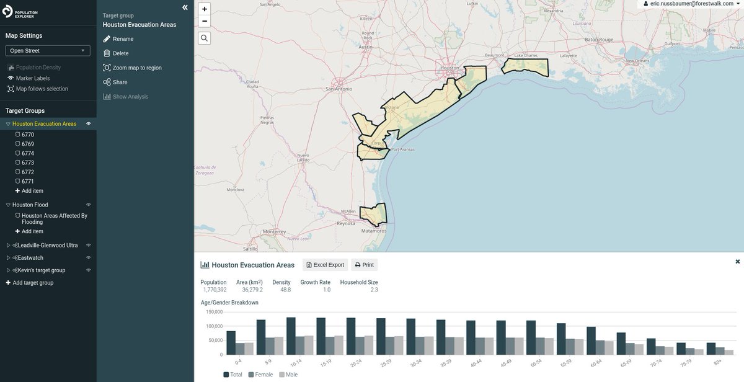744x382 pixels.
Task: Click polygon icon beside item 6772
Action: (x=17, y=172)
